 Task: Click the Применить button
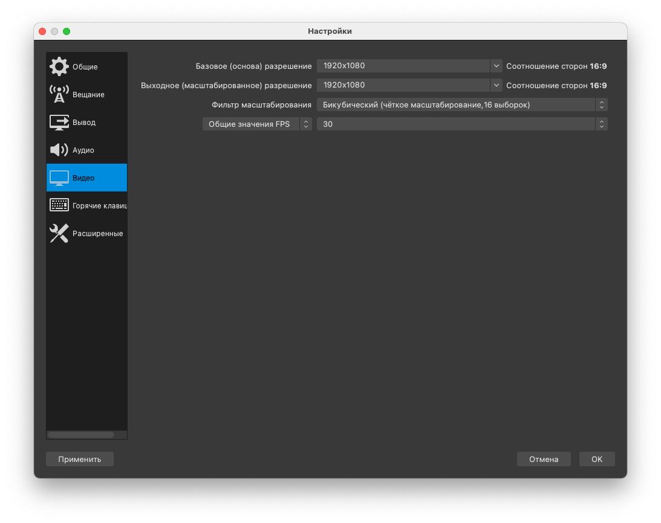click(x=80, y=459)
